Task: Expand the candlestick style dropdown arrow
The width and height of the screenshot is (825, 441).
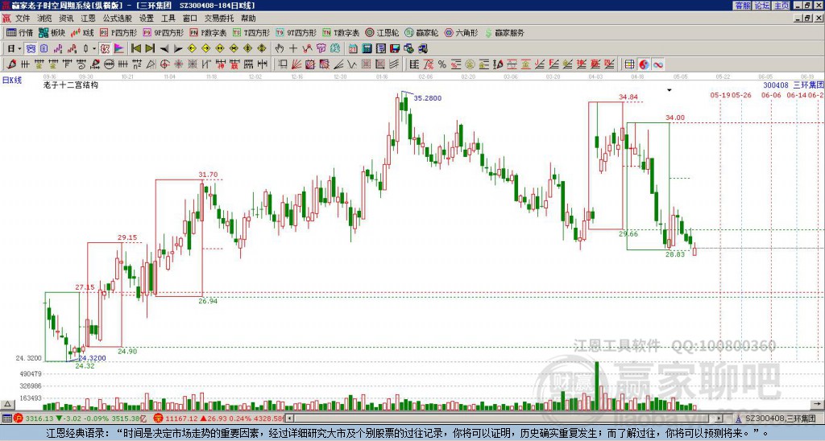Action: tap(93, 48)
